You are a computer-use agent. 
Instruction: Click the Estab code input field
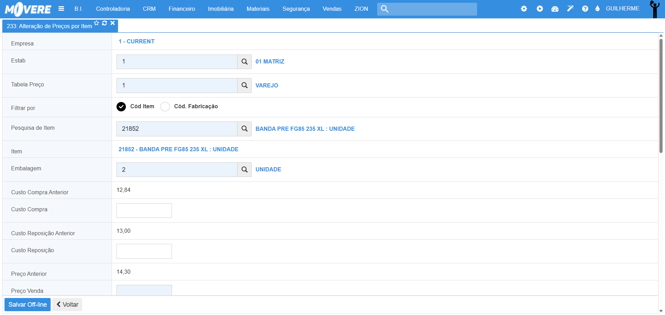(x=177, y=62)
